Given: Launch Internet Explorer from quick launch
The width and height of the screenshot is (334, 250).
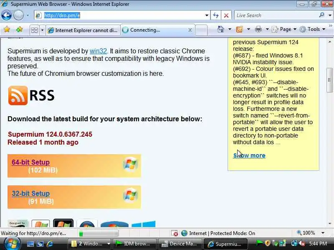Looking at the screenshot, I should pos(50,244).
